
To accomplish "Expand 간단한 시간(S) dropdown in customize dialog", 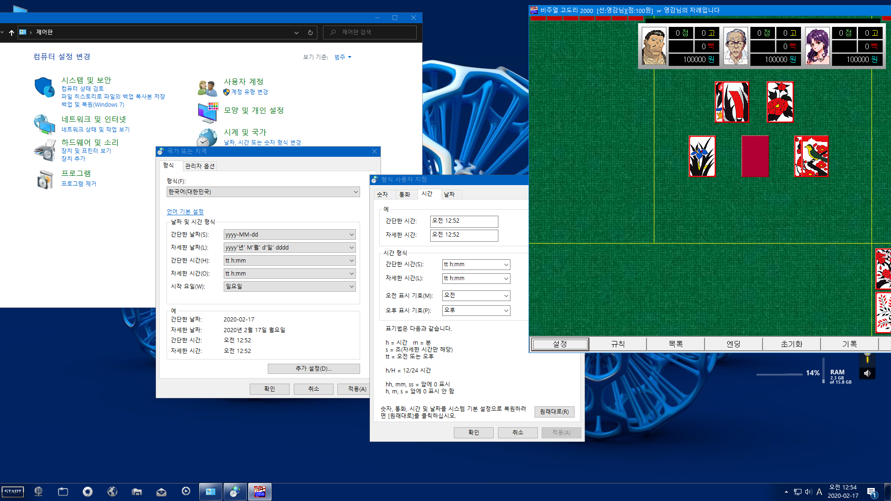I will pos(506,264).
